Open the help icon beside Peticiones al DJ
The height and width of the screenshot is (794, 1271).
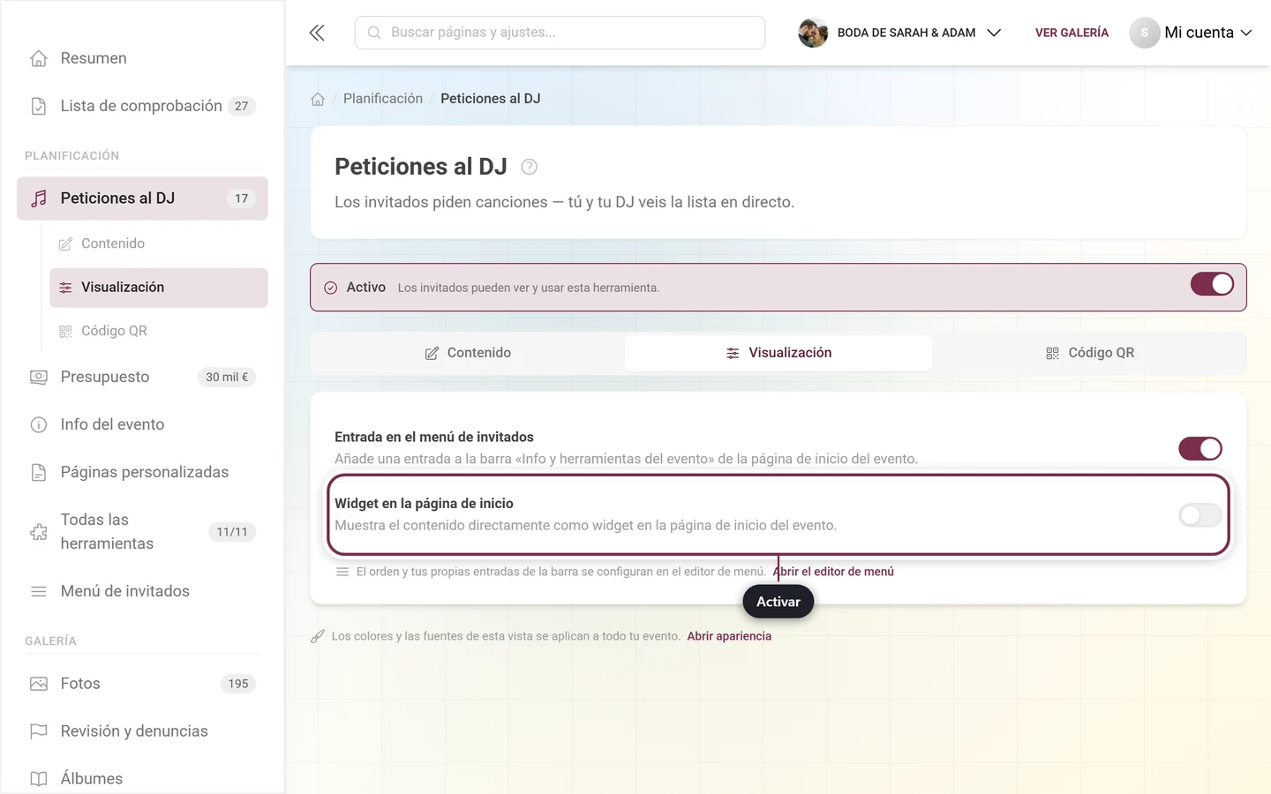(530, 167)
